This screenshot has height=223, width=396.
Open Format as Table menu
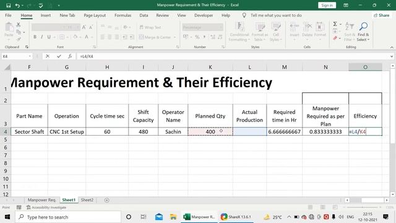260,32
